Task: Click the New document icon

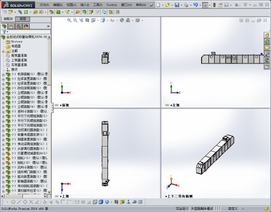Action: (158, 5)
